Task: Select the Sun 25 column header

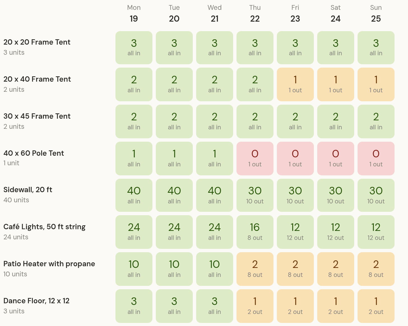Action: (376, 13)
